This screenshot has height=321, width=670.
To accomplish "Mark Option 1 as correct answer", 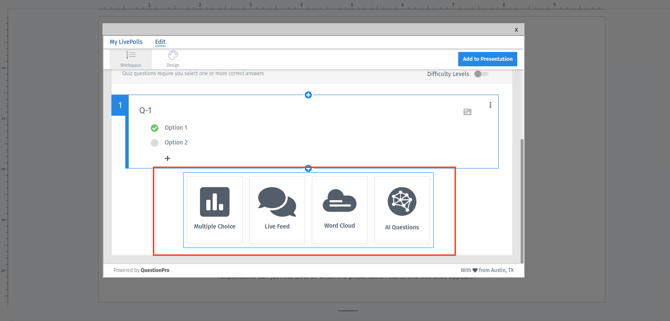I will pyautogui.click(x=154, y=128).
